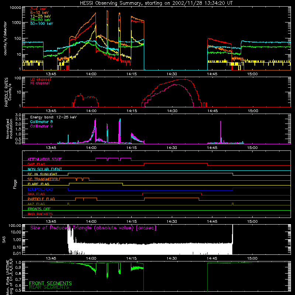Click the cyan 50-100 keV legend entry
Viewport: 295px width, 295px height.
coord(42,23)
